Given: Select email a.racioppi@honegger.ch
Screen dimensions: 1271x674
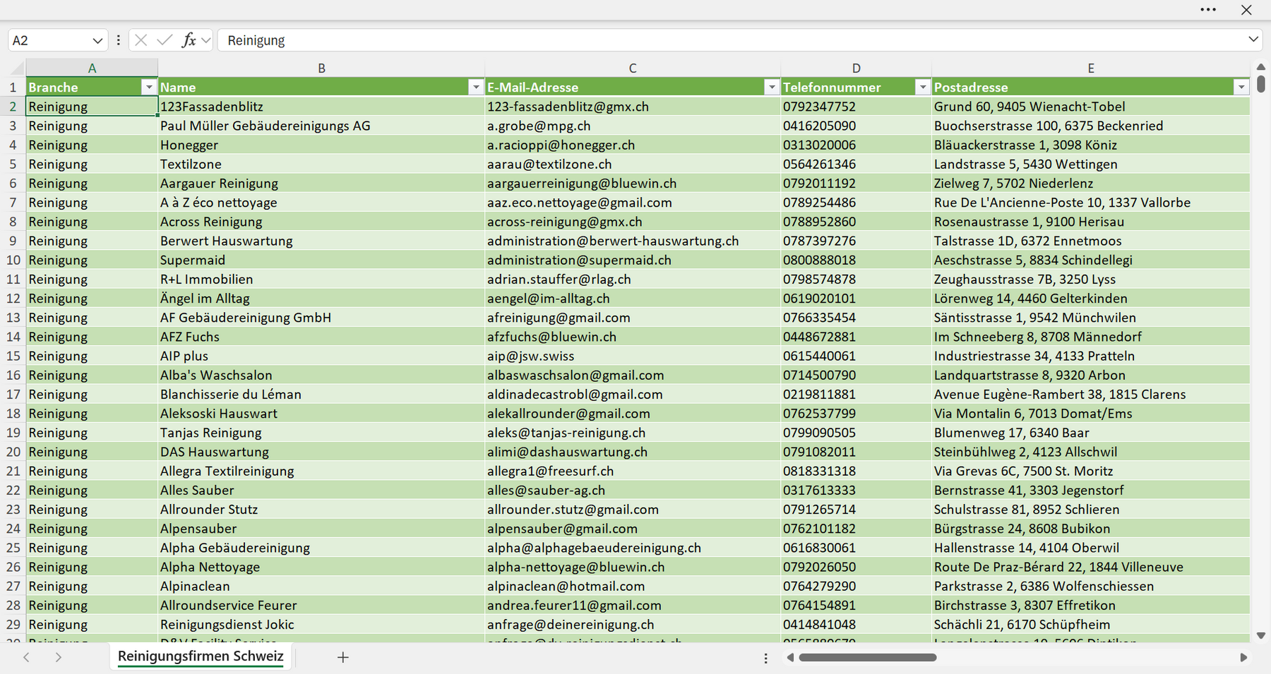Looking at the screenshot, I should point(633,145).
